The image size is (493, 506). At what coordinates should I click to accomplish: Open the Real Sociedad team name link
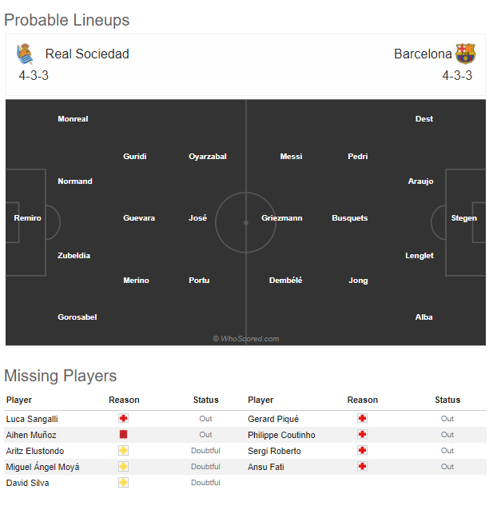[87, 54]
